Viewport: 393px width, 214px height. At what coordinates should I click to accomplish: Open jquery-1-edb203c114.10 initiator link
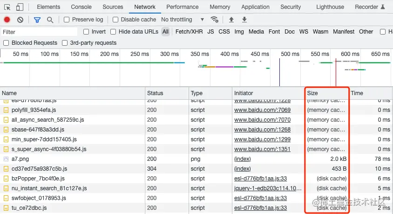coord(268,188)
